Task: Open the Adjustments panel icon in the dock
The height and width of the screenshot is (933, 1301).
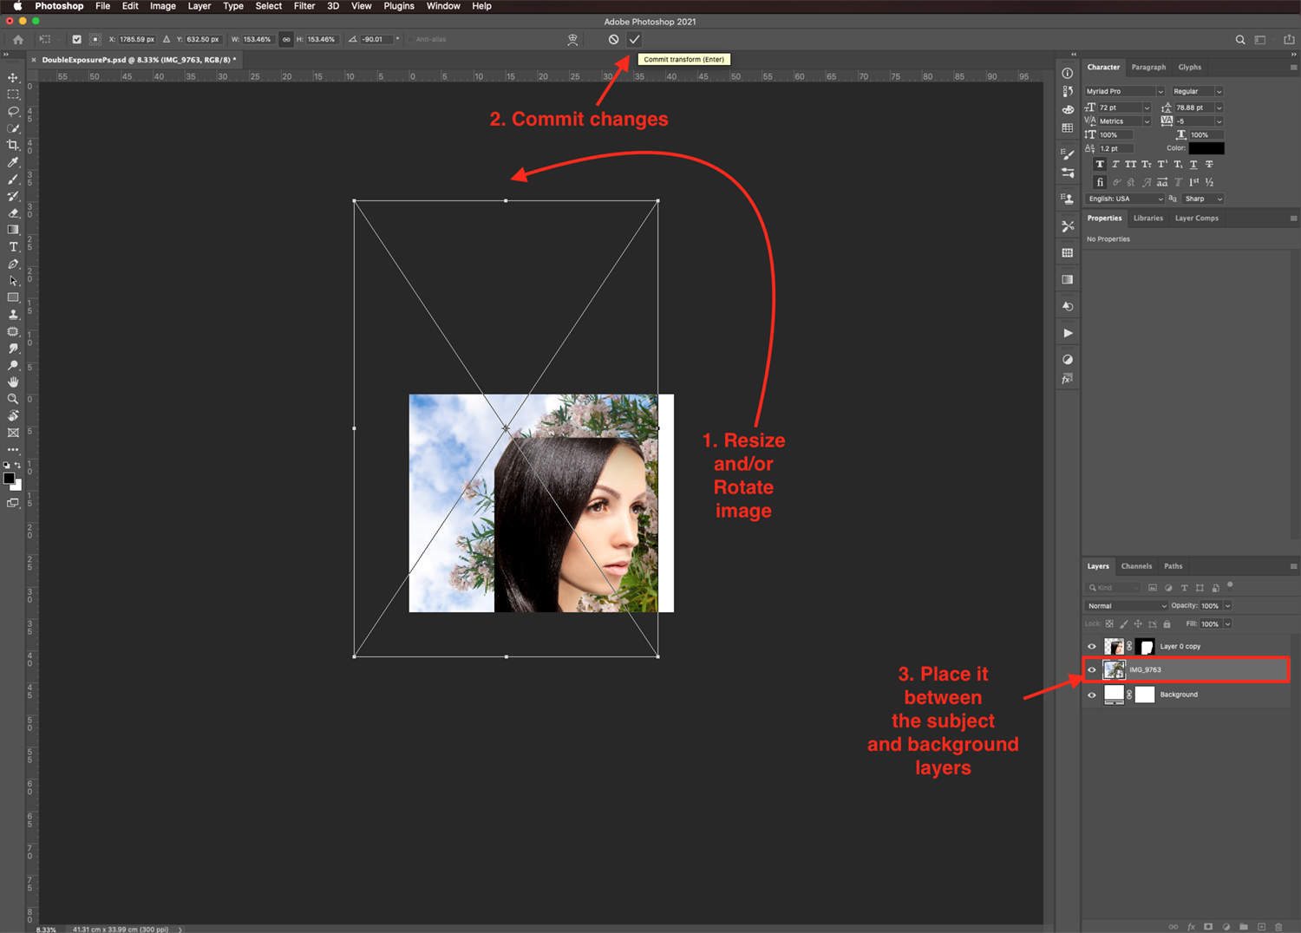Action: tap(1068, 359)
